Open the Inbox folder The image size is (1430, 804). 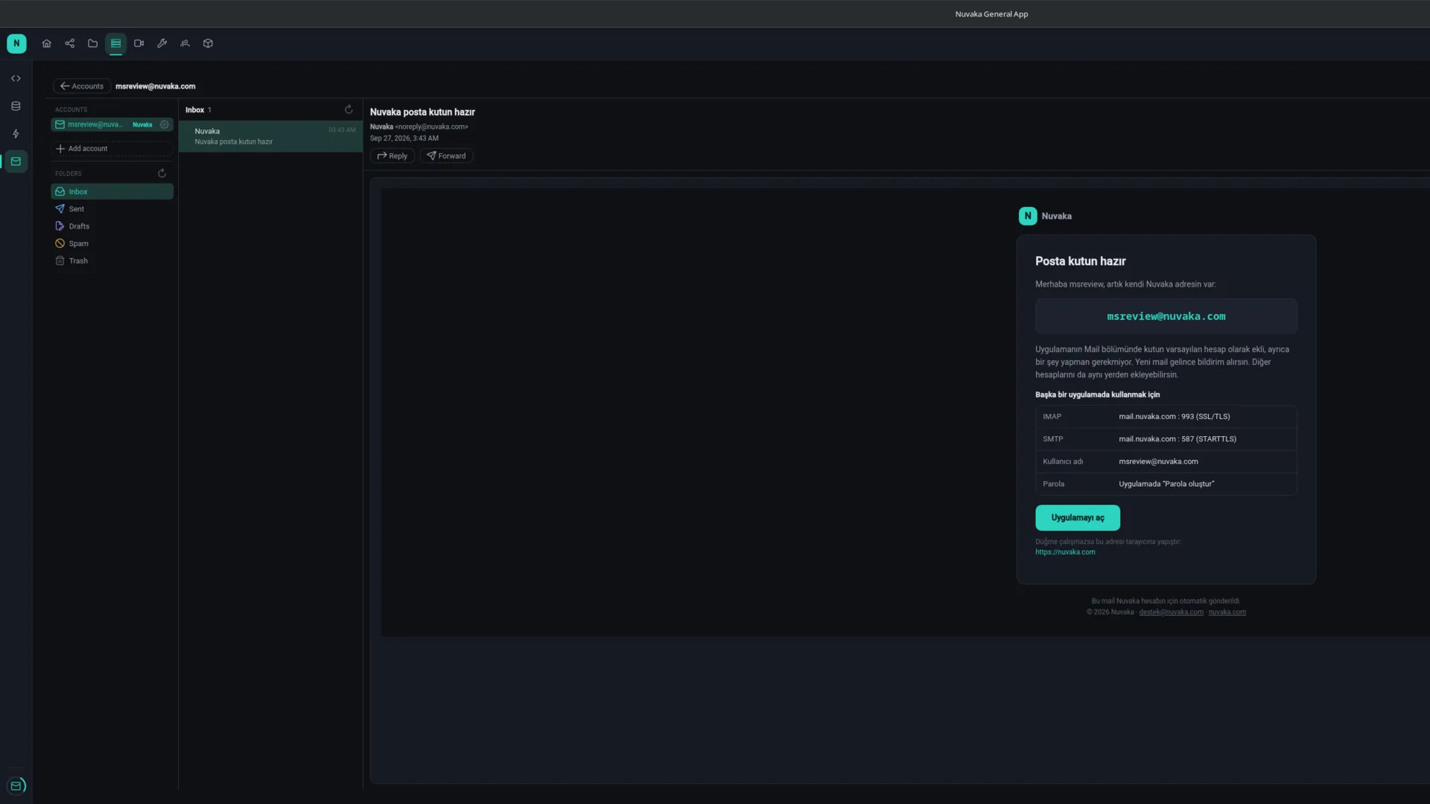[x=112, y=191]
